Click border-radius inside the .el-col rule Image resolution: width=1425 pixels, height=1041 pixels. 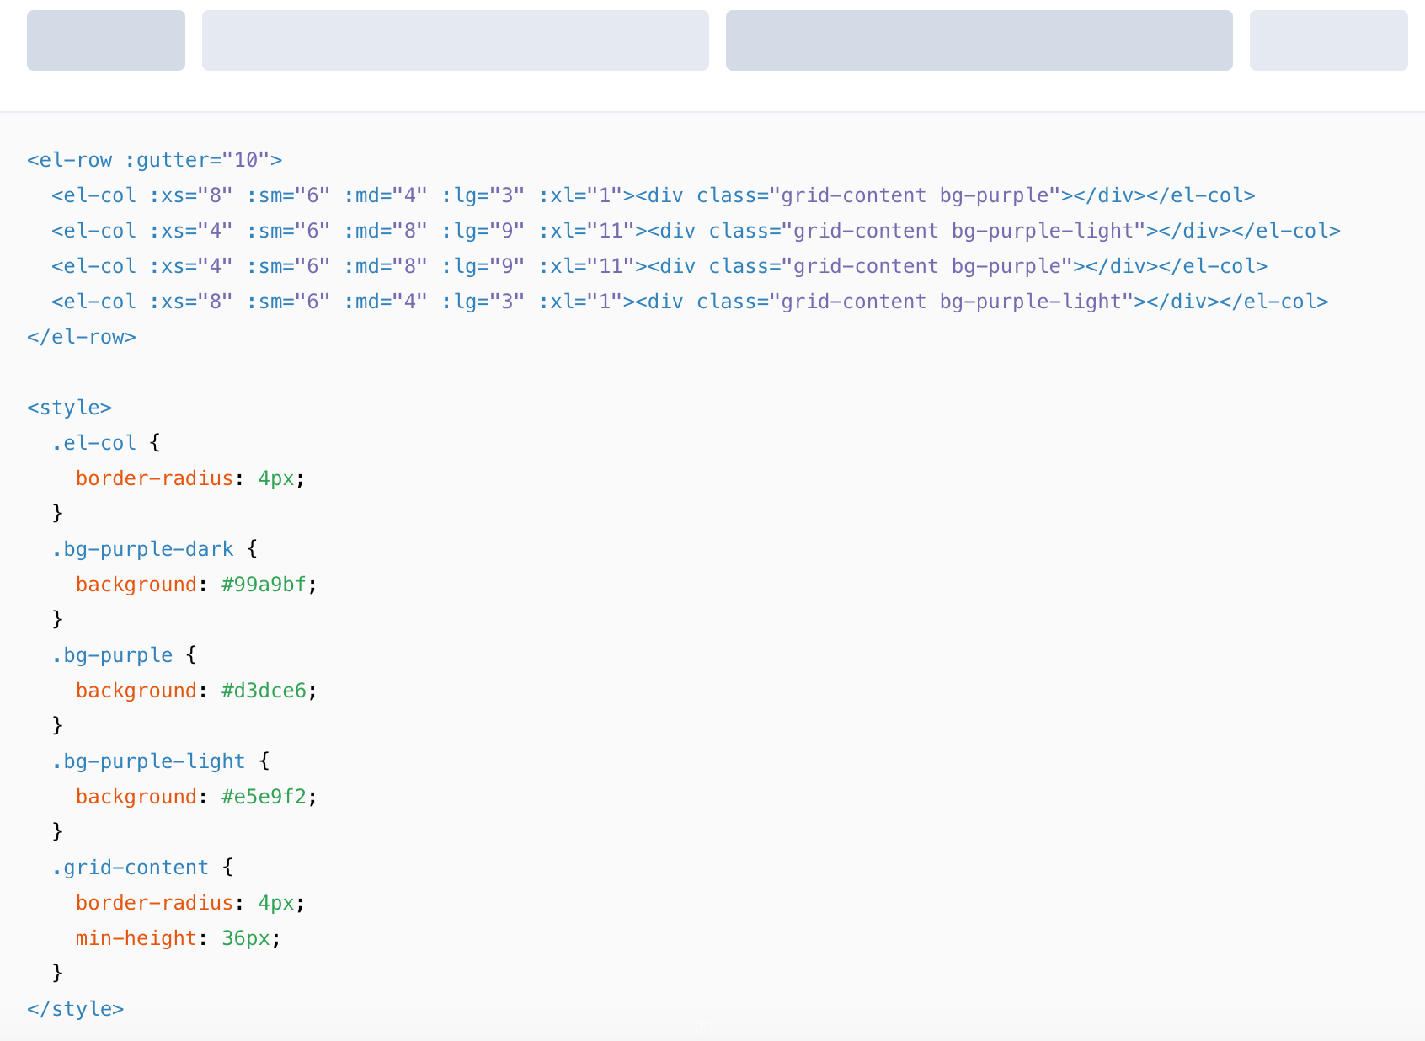coord(154,478)
